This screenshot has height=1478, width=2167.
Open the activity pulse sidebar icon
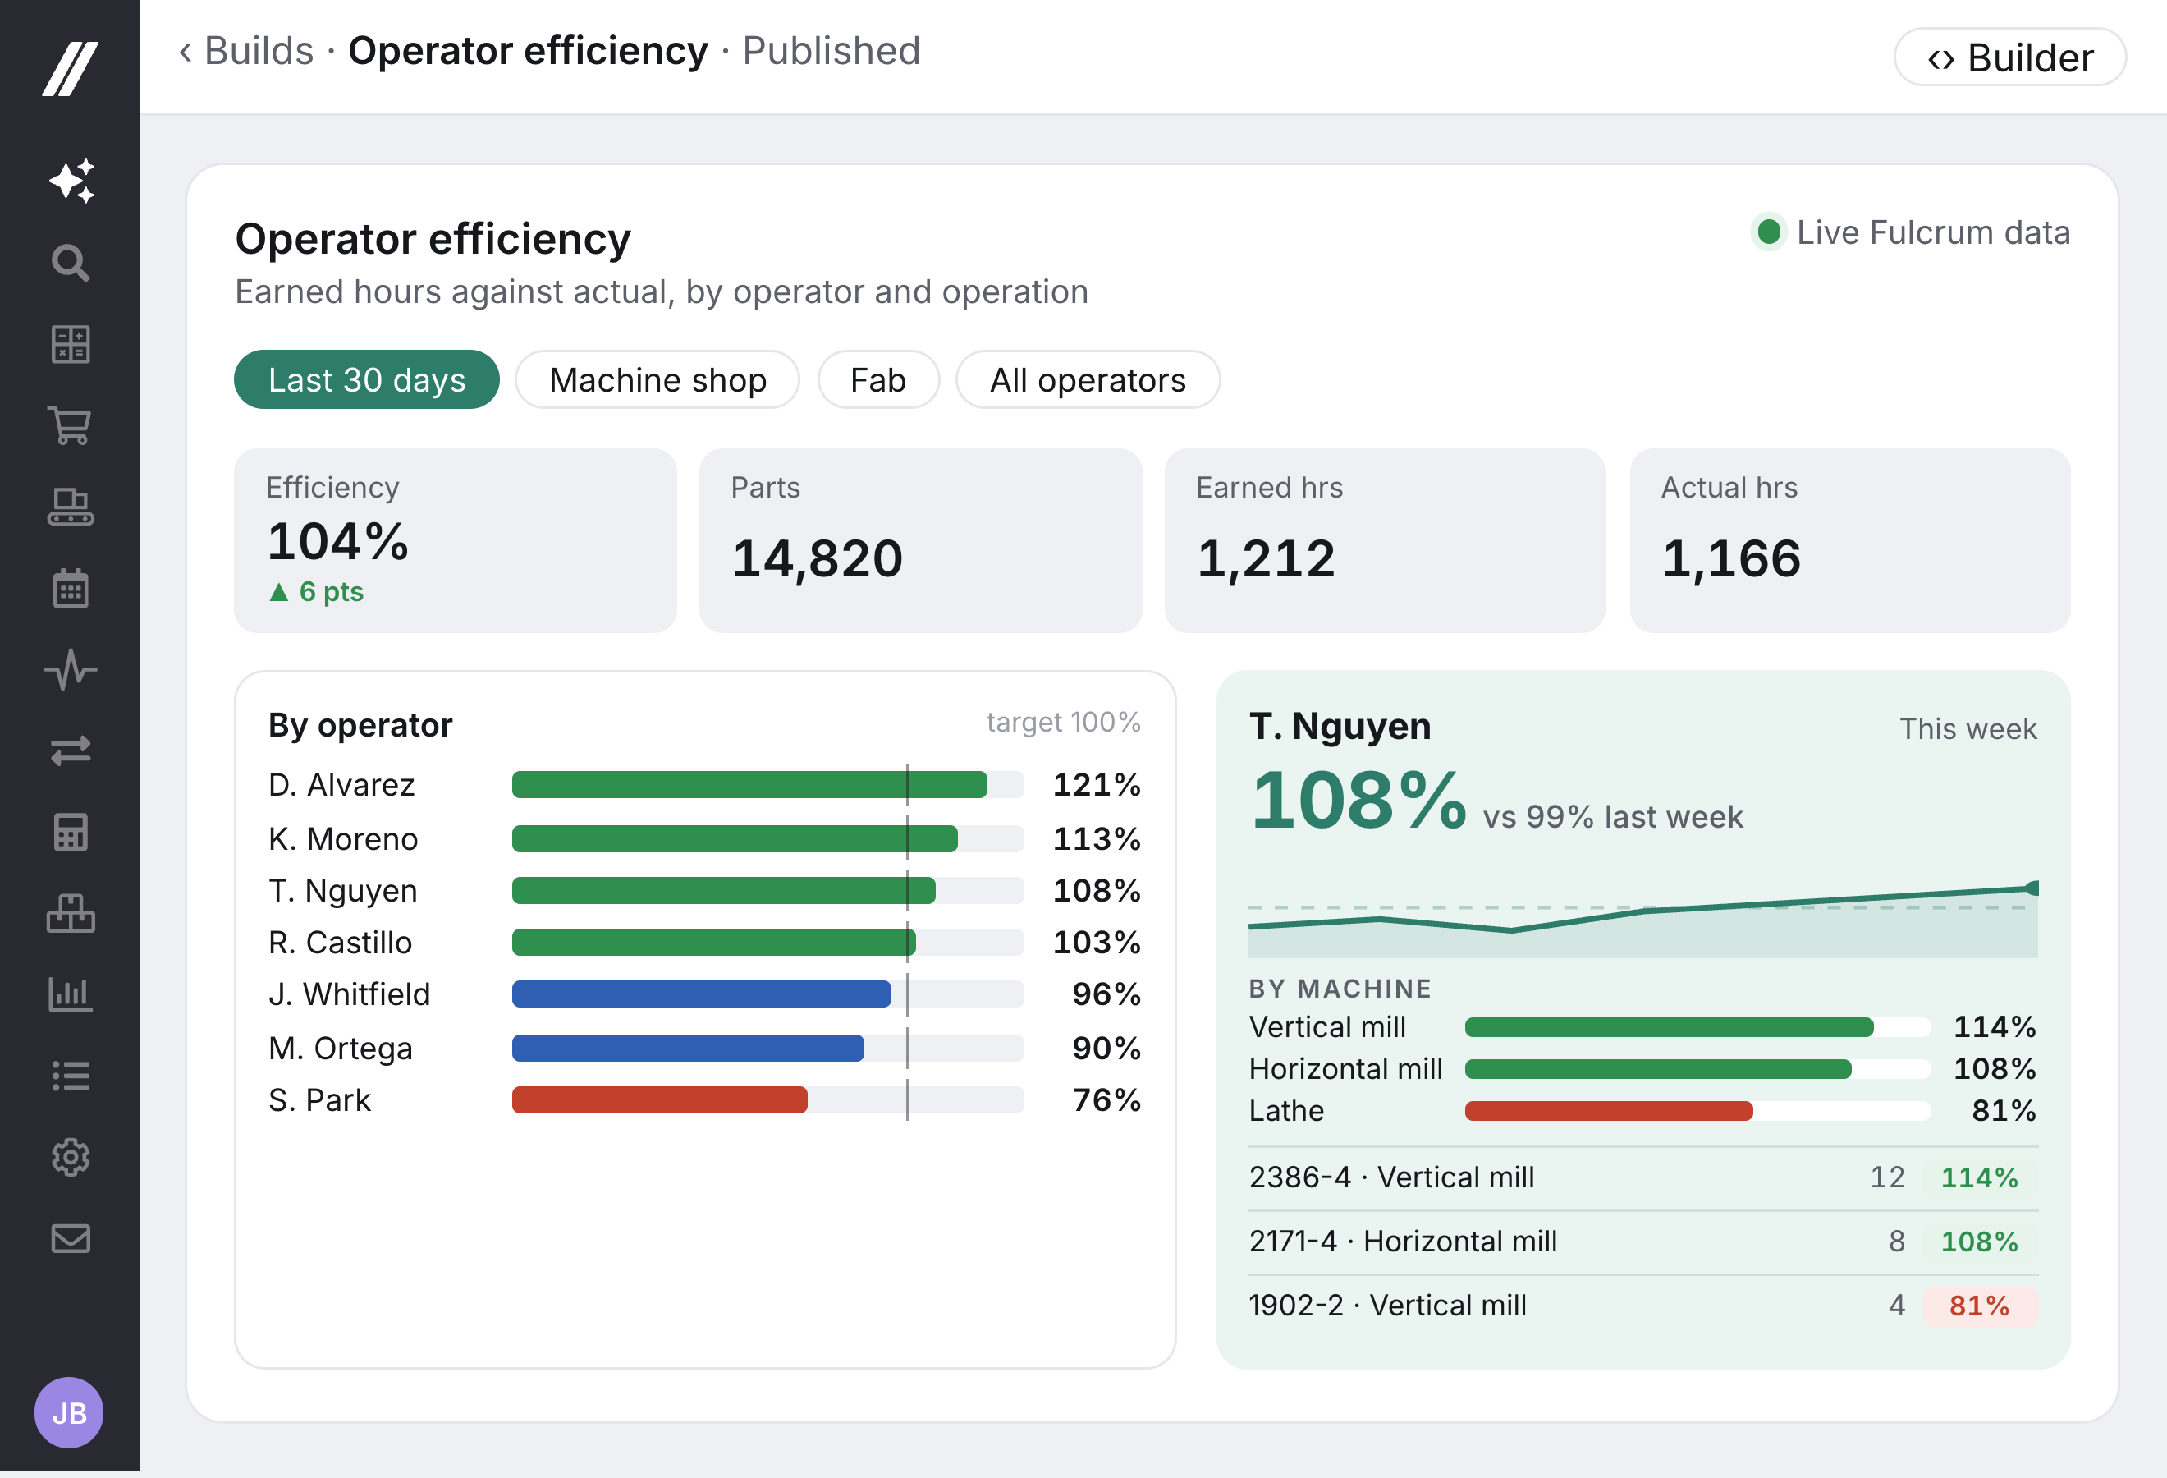[71, 669]
